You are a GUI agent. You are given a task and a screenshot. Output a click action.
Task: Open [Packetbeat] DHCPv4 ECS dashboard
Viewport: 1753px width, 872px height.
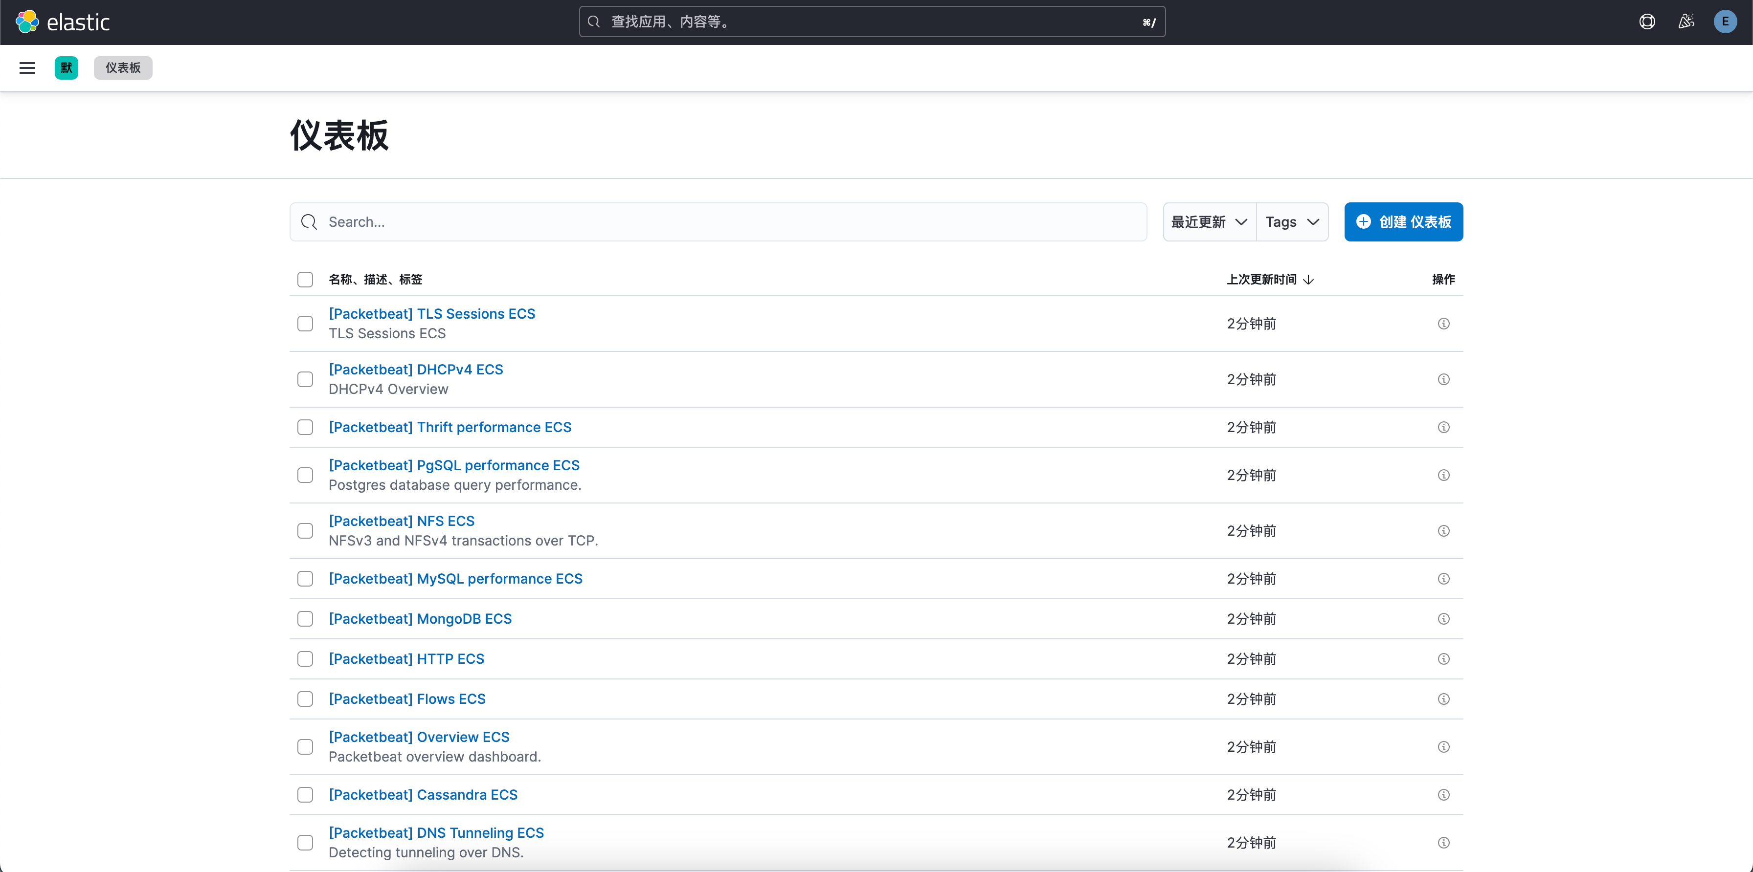click(x=416, y=370)
